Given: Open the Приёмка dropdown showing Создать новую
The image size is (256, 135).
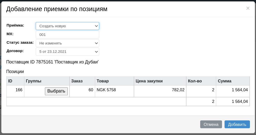Looking at the screenshot, I should tap(67, 26).
